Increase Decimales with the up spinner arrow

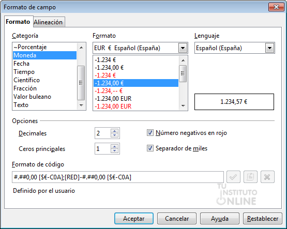[115, 131]
